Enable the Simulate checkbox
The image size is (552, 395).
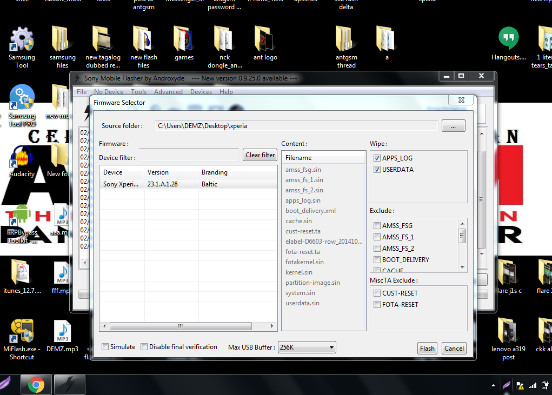(x=105, y=347)
